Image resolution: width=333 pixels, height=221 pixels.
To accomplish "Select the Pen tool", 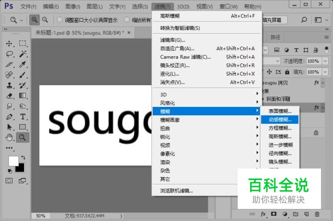I will 9,117.
